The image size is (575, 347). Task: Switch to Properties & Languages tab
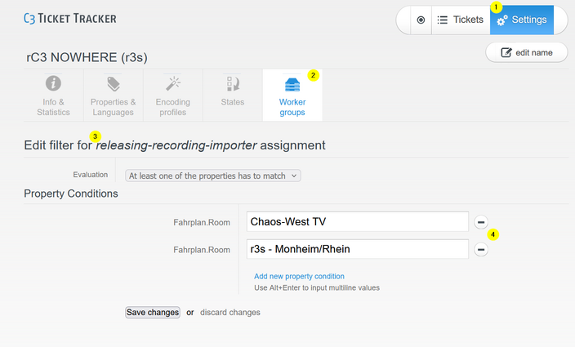tap(113, 96)
